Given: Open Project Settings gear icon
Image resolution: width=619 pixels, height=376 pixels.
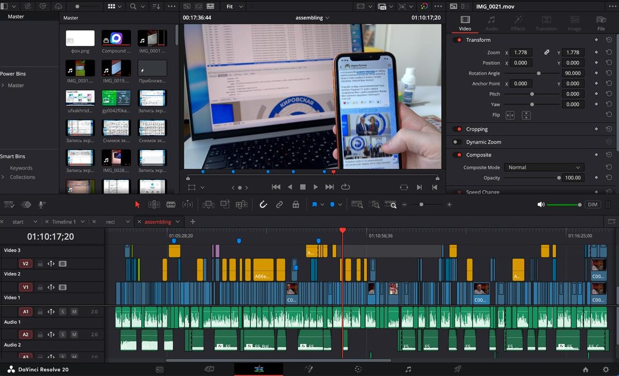Looking at the screenshot, I should pos(606,369).
